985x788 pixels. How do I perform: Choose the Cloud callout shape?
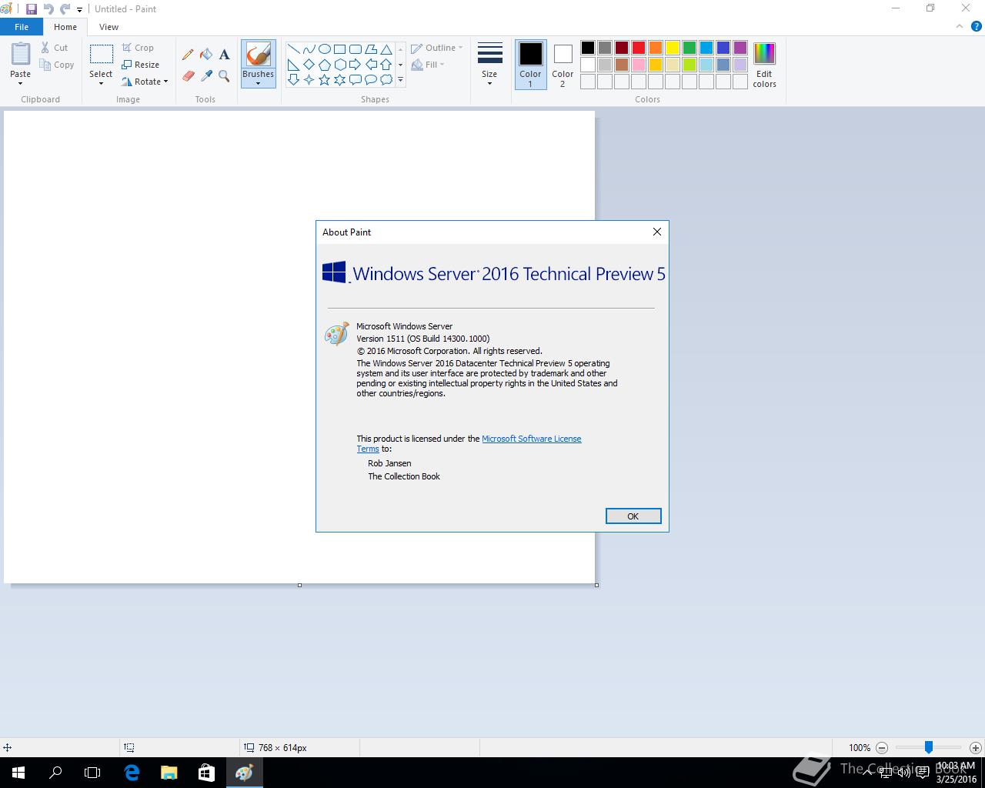(386, 79)
